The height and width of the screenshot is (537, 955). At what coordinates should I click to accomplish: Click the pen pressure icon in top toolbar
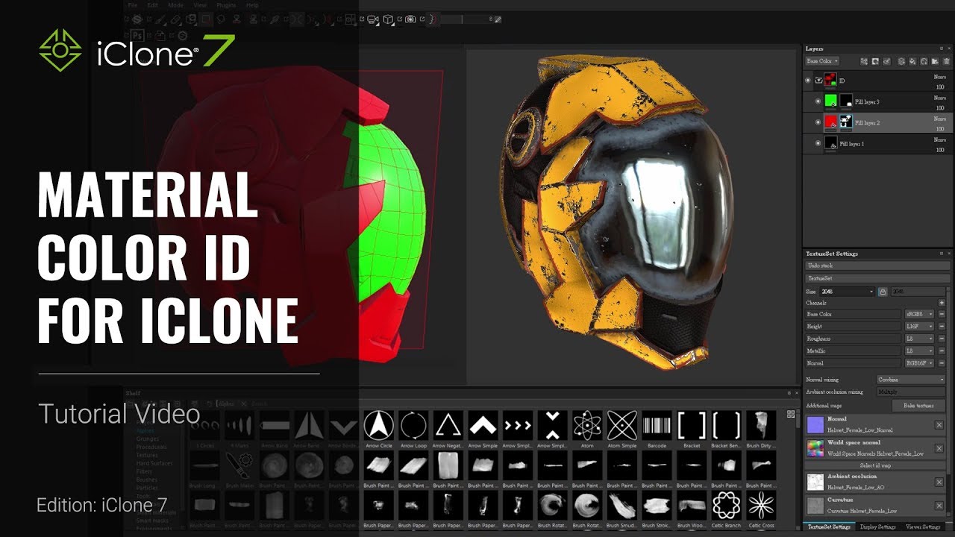[x=498, y=19]
